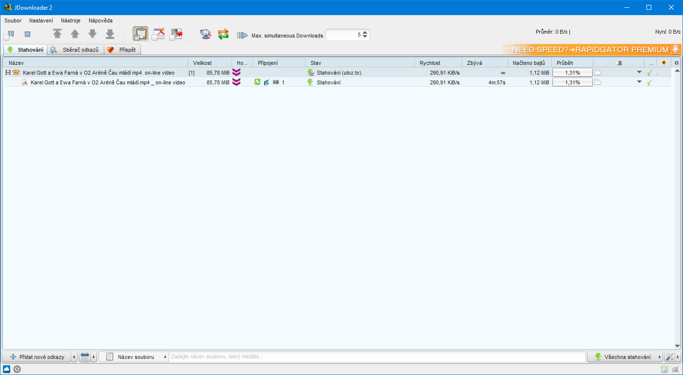Collapse the Karel Gott package row

point(8,73)
